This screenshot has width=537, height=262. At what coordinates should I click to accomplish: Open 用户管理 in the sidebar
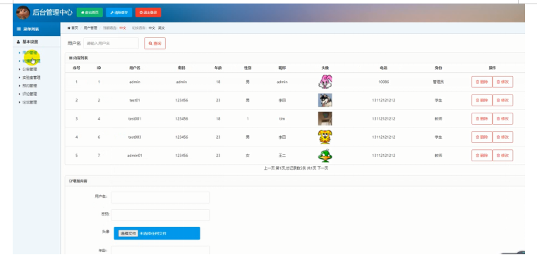pyautogui.click(x=30, y=53)
